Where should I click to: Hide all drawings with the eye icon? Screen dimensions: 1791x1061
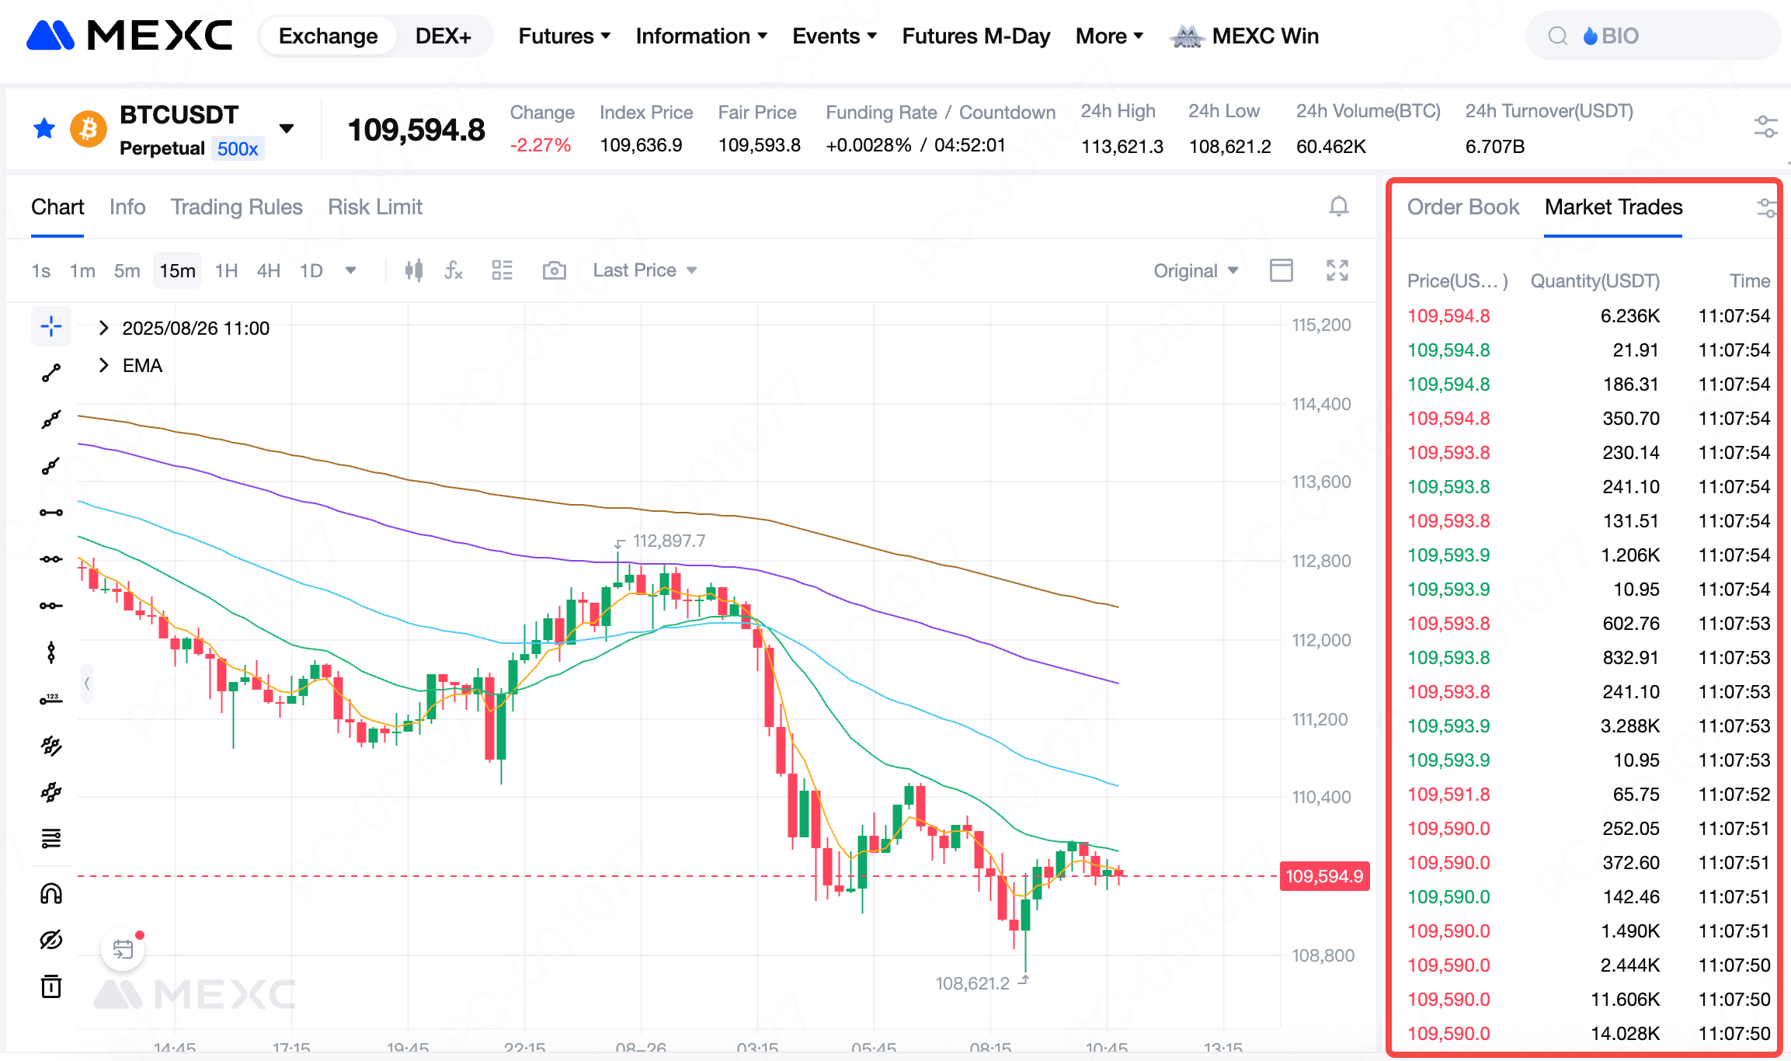51,940
